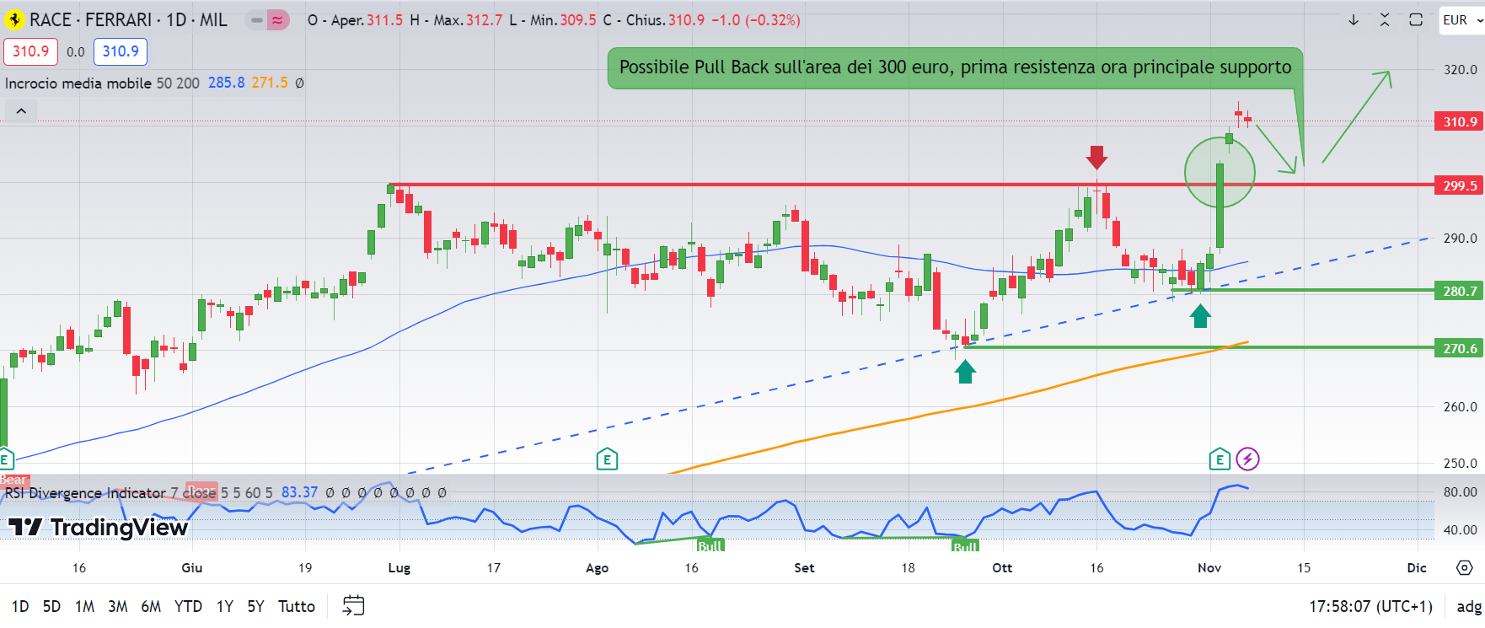Toggle the market status pill indicator
1485x628 pixels.
point(256,19)
